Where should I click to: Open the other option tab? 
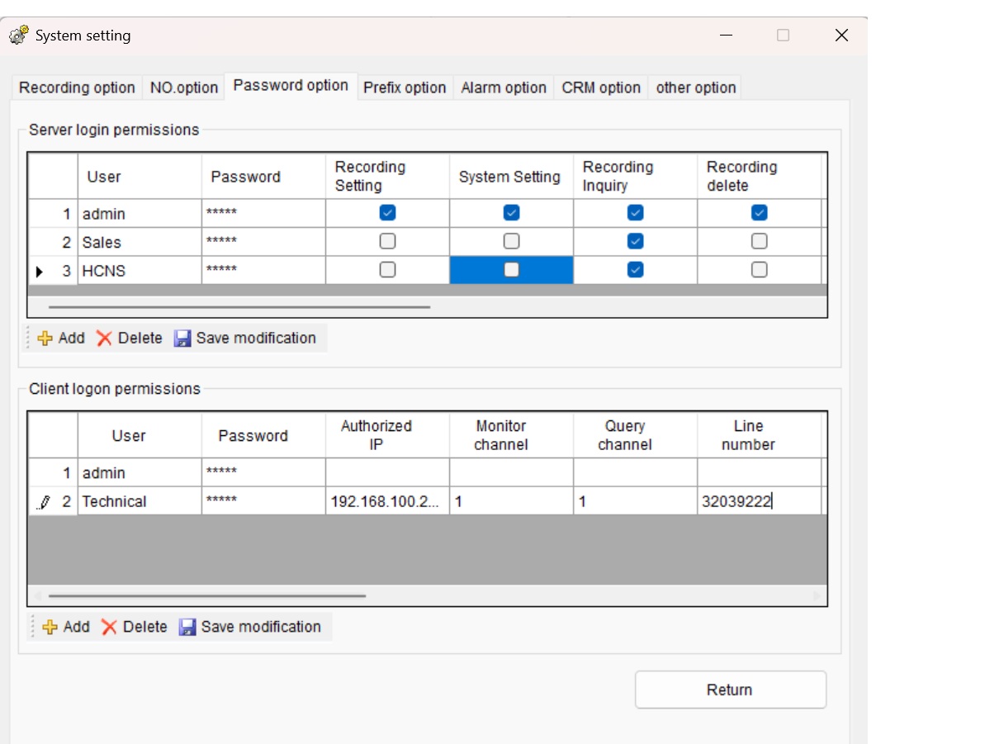[x=695, y=88]
